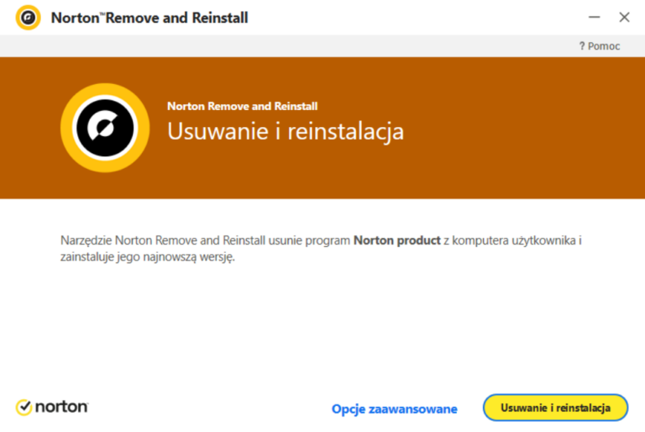645x432 pixels.
Task: Click the large Norton logo in the orange banner
Action: point(105,128)
